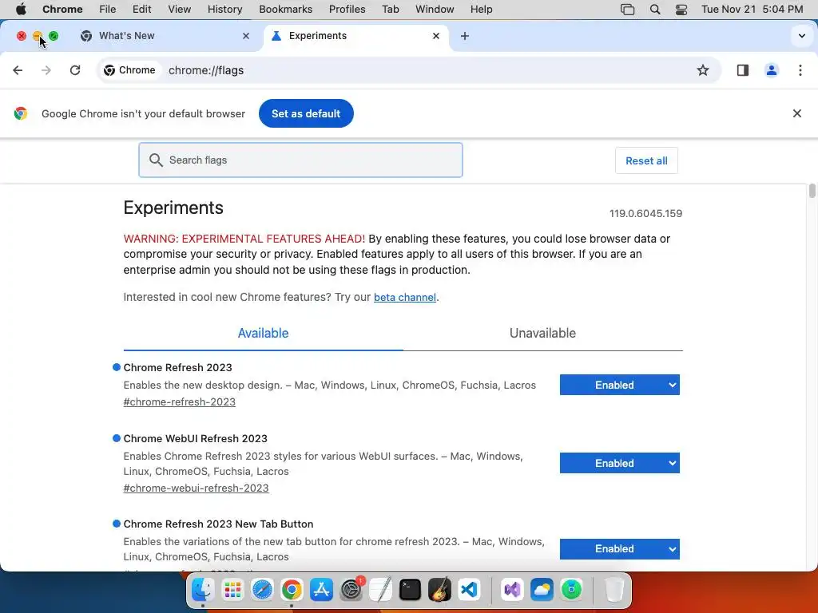The height and width of the screenshot is (613, 818).
Task: Close the Experiments tab
Action: [436, 36]
